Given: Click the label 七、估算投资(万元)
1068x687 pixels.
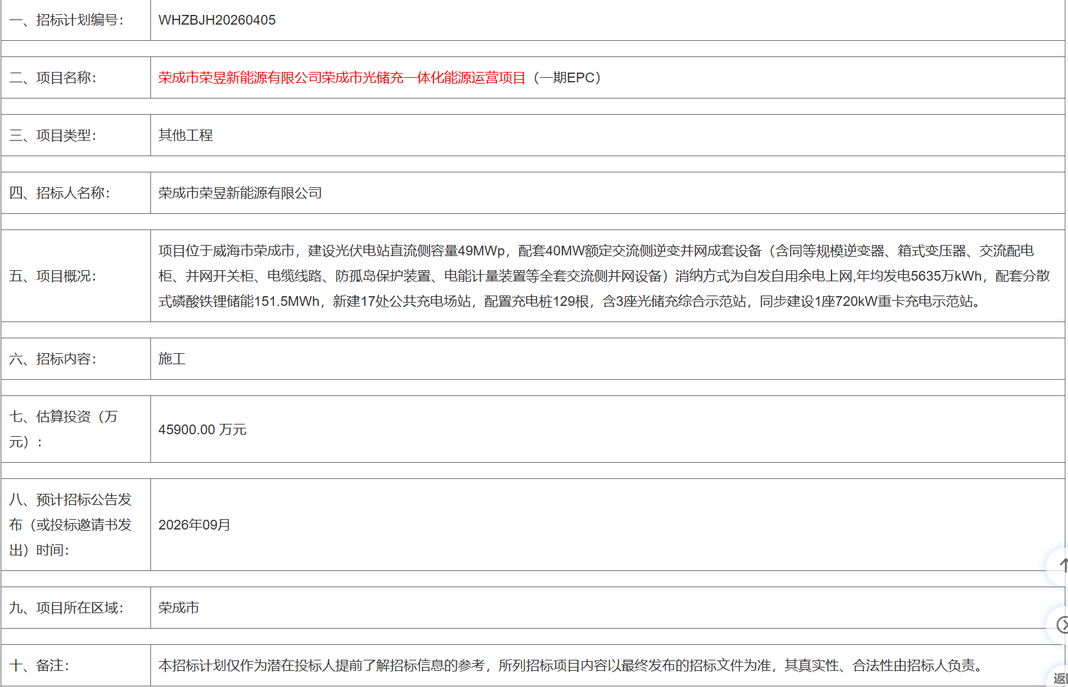Looking at the screenshot, I should (64, 429).
